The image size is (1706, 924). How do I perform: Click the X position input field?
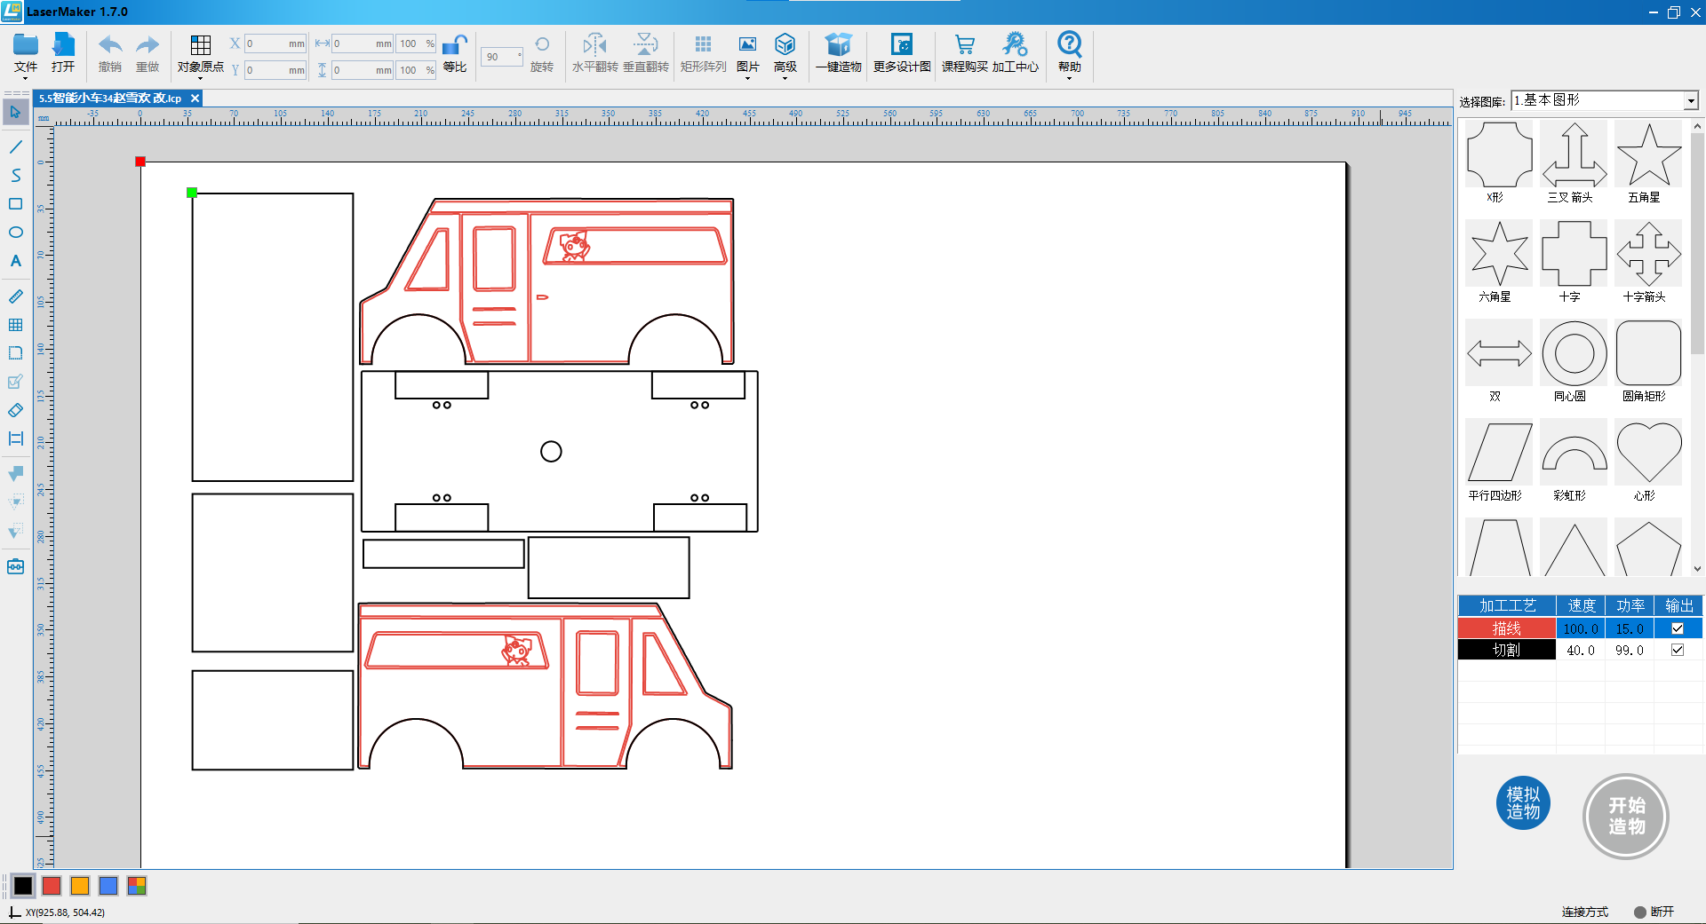pos(275,43)
